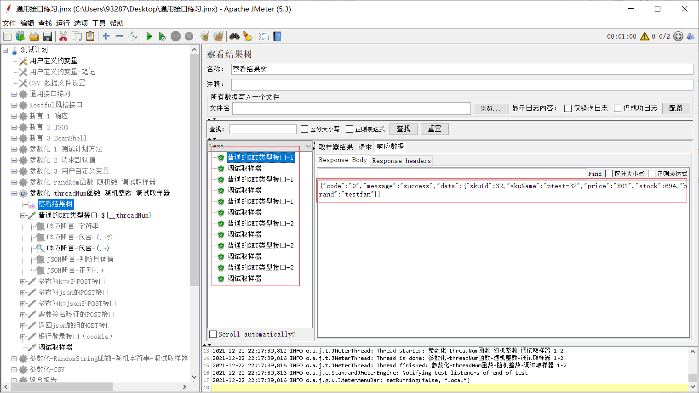Expand 断言-1-响应 node
The height and width of the screenshot is (393, 699).
point(14,116)
